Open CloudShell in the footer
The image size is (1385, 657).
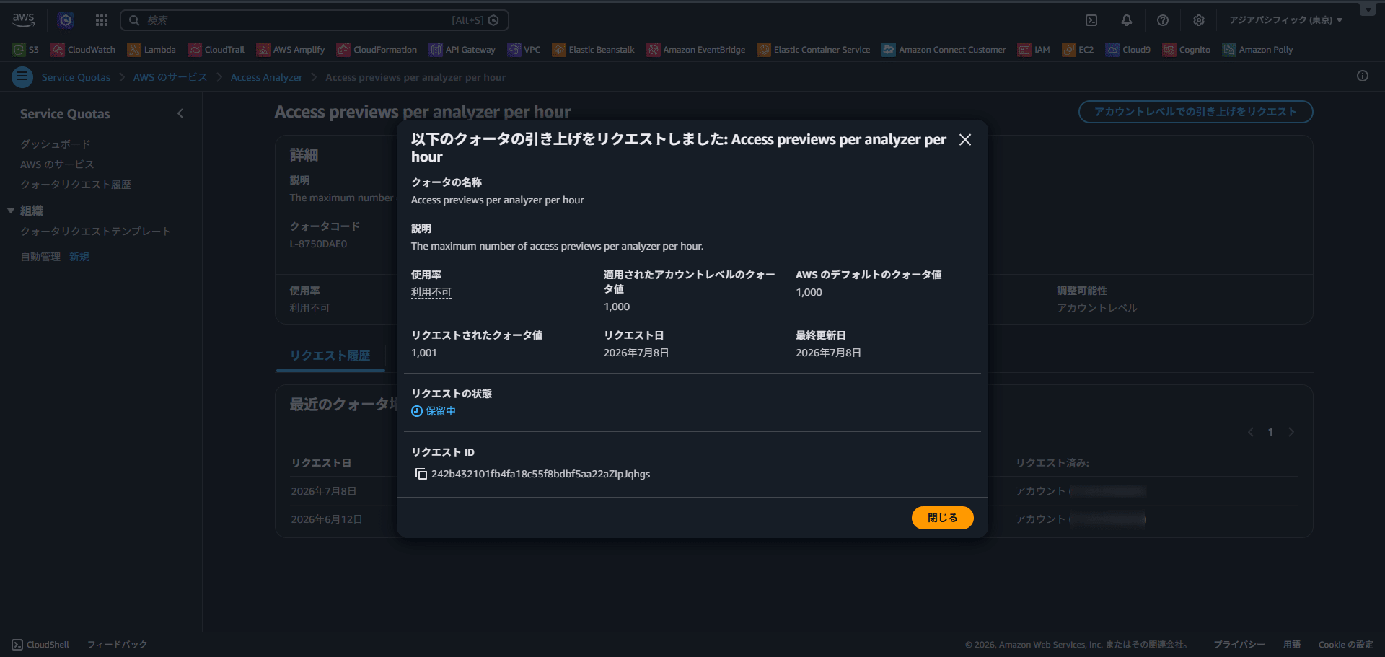coord(41,645)
